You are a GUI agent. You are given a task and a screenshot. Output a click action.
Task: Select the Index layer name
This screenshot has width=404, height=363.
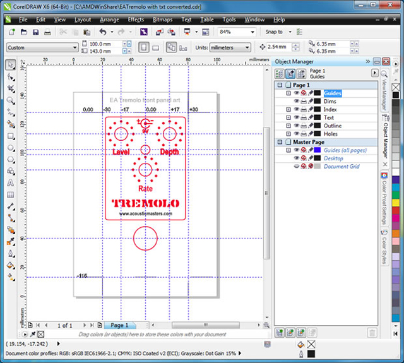point(330,109)
